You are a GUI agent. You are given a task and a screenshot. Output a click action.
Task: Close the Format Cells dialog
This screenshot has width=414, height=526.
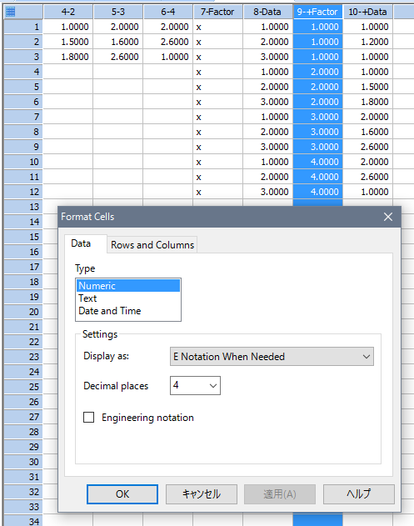[388, 217]
